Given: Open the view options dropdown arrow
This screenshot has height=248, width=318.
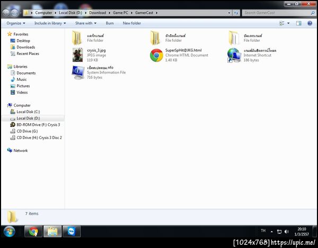Looking at the screenshot, I should (288, 23).
